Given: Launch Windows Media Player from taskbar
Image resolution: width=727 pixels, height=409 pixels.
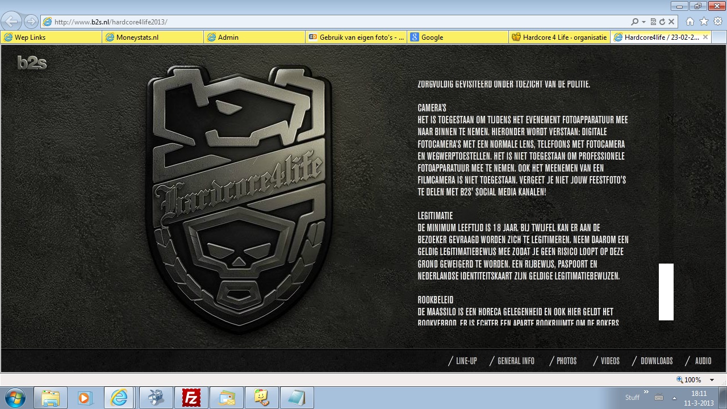Looking at the screenshot, I should 85,398.
